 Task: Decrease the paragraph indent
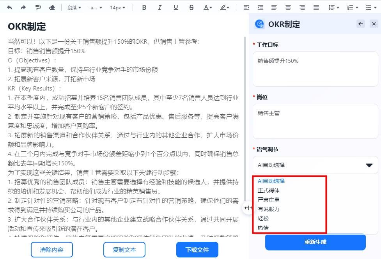click(260, 7)
